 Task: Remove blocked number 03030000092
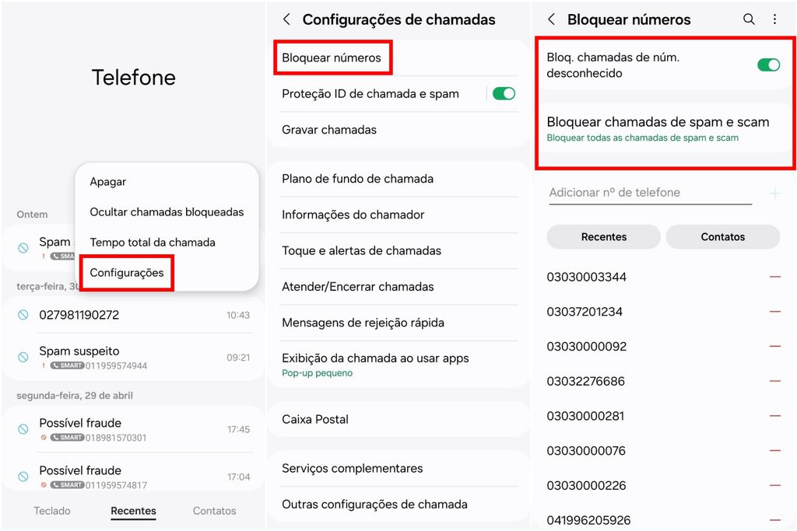(x=774, y=347)
